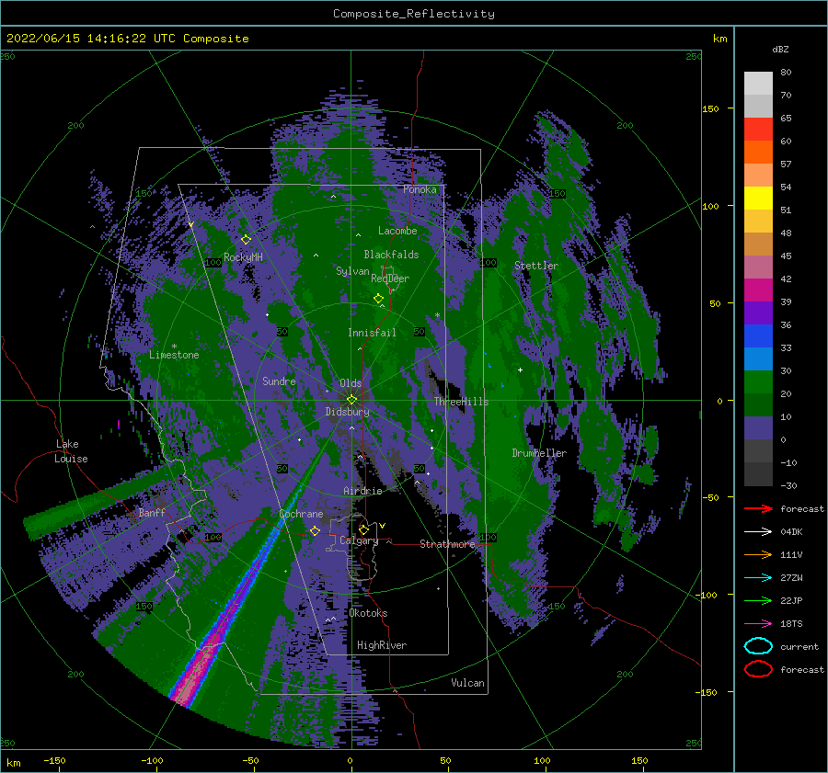Click the yellow marker below Cochrane
The image size is (828, 773).
coord(315,530)
